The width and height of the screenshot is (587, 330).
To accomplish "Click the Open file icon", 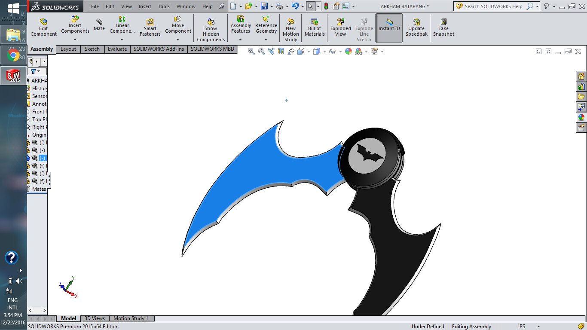I will click(x=248, y=6).
